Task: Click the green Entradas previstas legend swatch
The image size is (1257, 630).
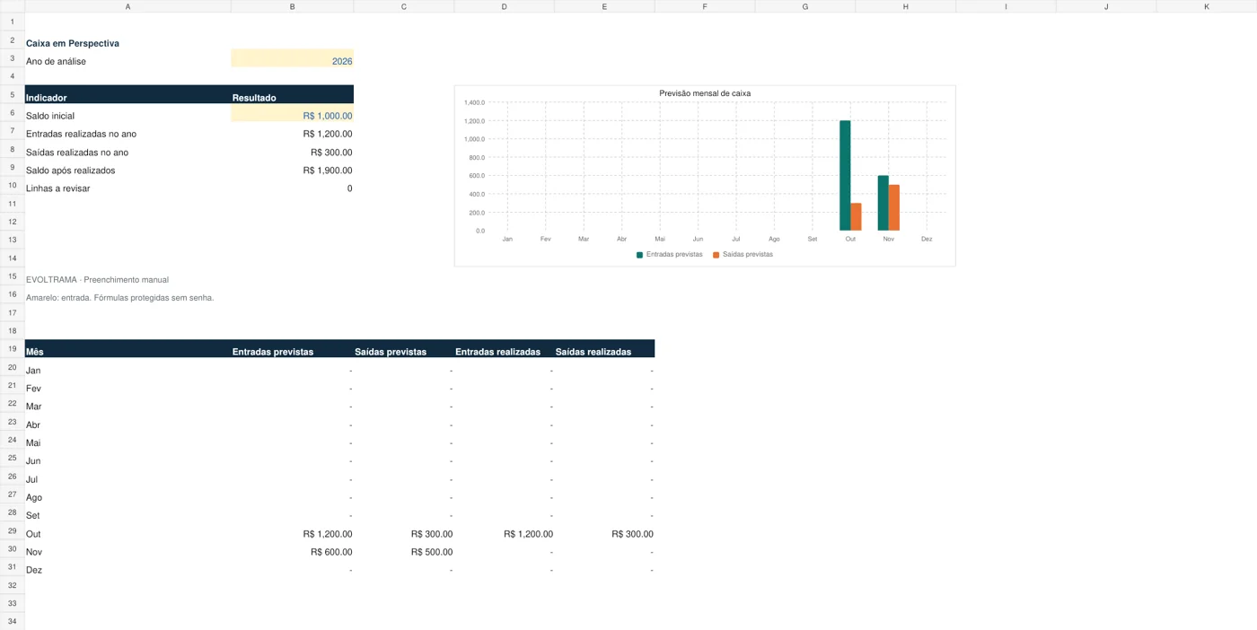Action: pos(639,255)
